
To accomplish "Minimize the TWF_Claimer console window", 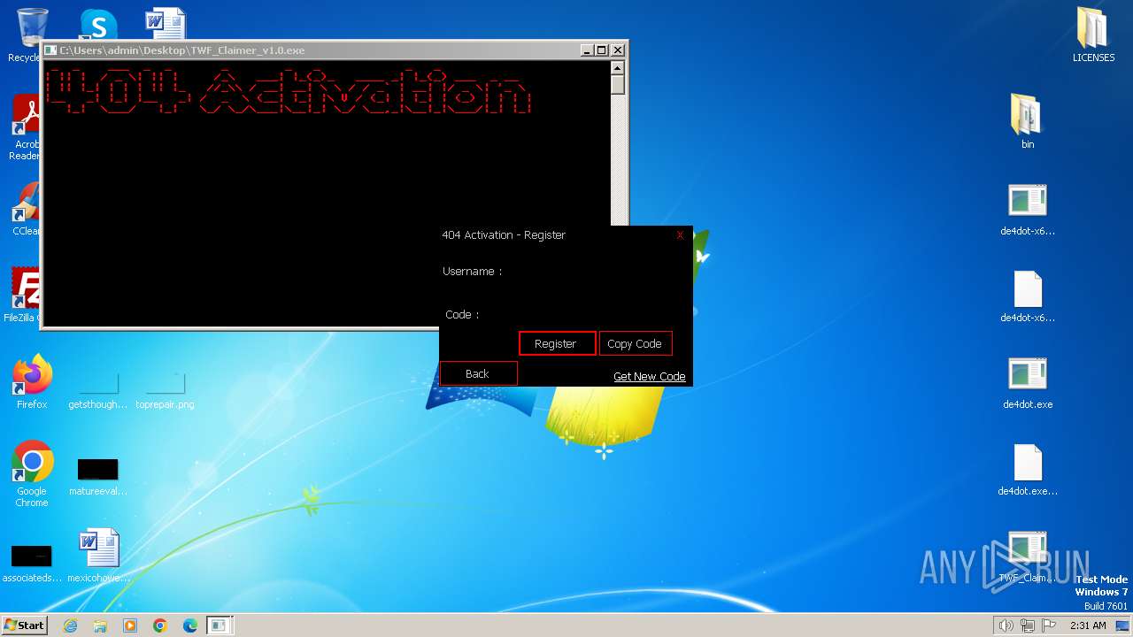I will pyautogui.click(x=588, y=50).
